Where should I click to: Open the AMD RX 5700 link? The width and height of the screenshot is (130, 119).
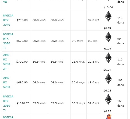coord(6,83)
